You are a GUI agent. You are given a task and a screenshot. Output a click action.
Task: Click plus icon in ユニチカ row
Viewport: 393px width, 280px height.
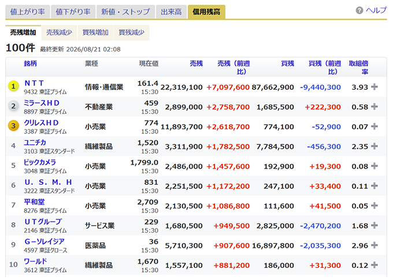click(375, 146)
